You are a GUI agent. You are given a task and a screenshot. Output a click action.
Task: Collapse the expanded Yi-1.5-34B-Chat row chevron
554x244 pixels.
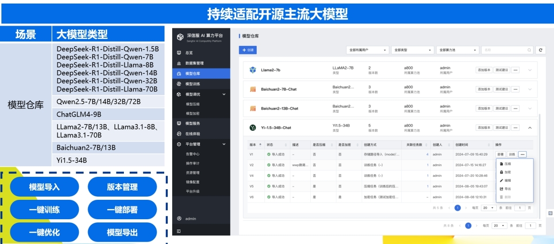[x=530, y=128]
